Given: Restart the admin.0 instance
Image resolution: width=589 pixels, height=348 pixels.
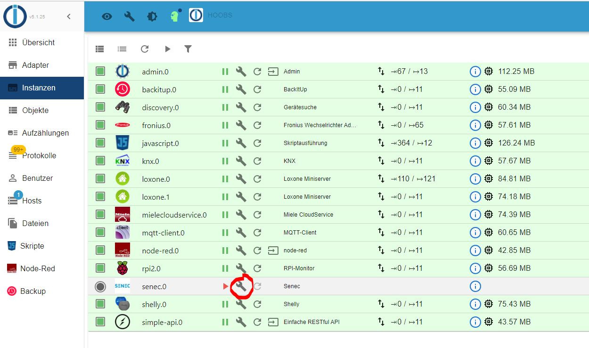Looking at the screenshot, I should 257,72.
